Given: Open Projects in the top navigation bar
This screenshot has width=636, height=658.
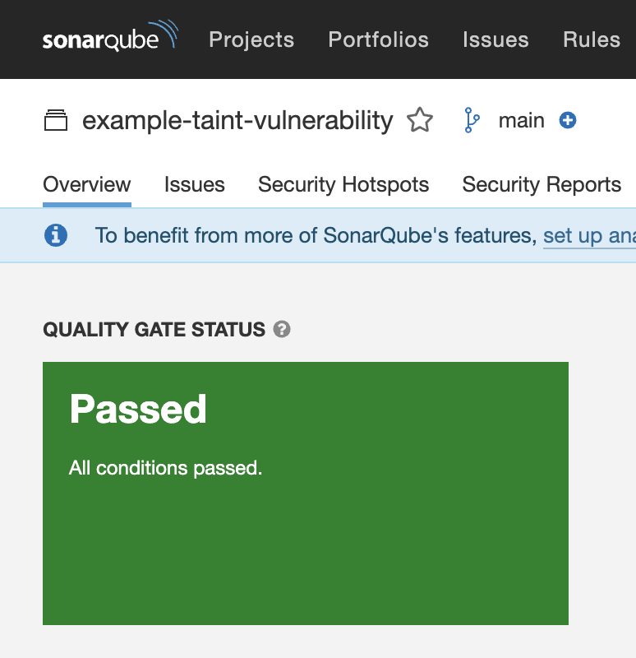Looking at the screenshot, I should coord(251,39).
